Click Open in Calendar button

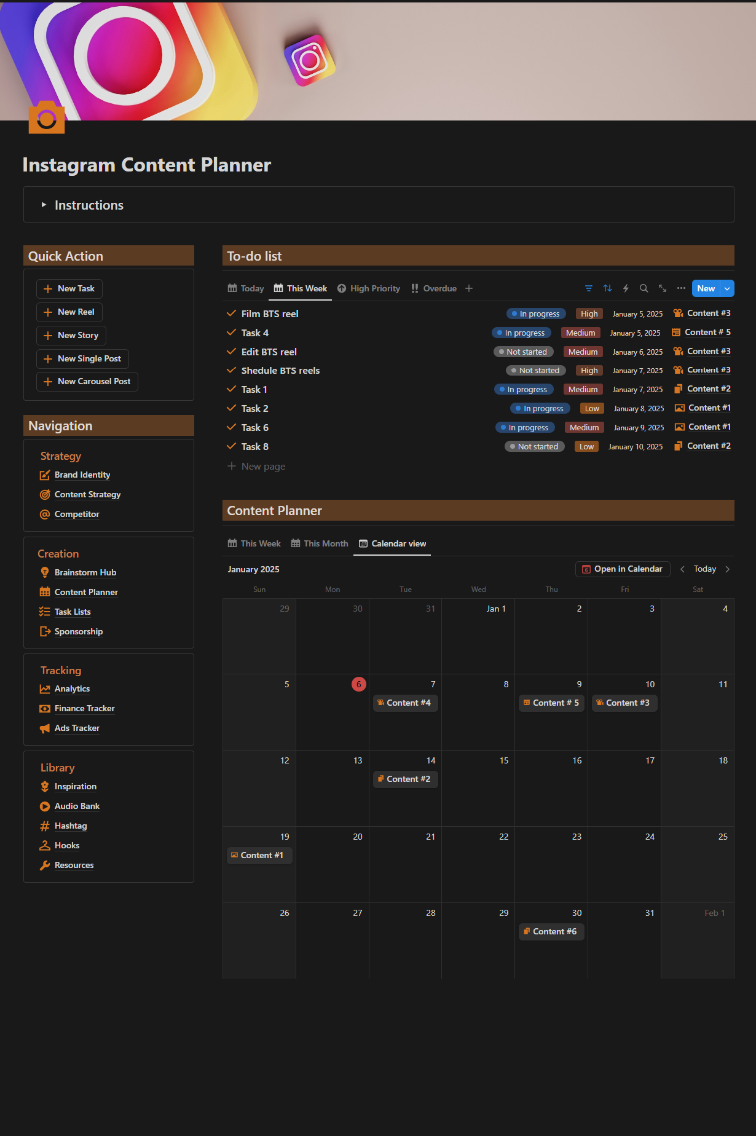tap(623, 569)
